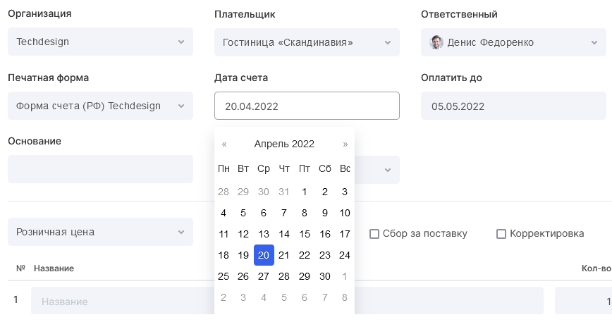Click dropdown arrow behind calendar popup
This screenshot has width=612, height=334.
(x=388, y=170)
